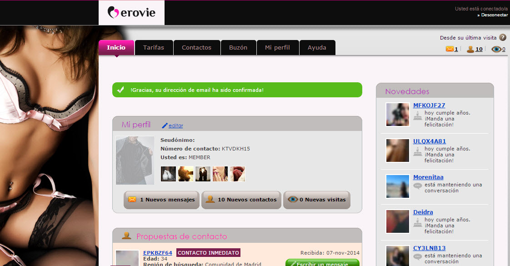Click the 'Recibida: 07-nov-2014' date

(x=330, y=253)
